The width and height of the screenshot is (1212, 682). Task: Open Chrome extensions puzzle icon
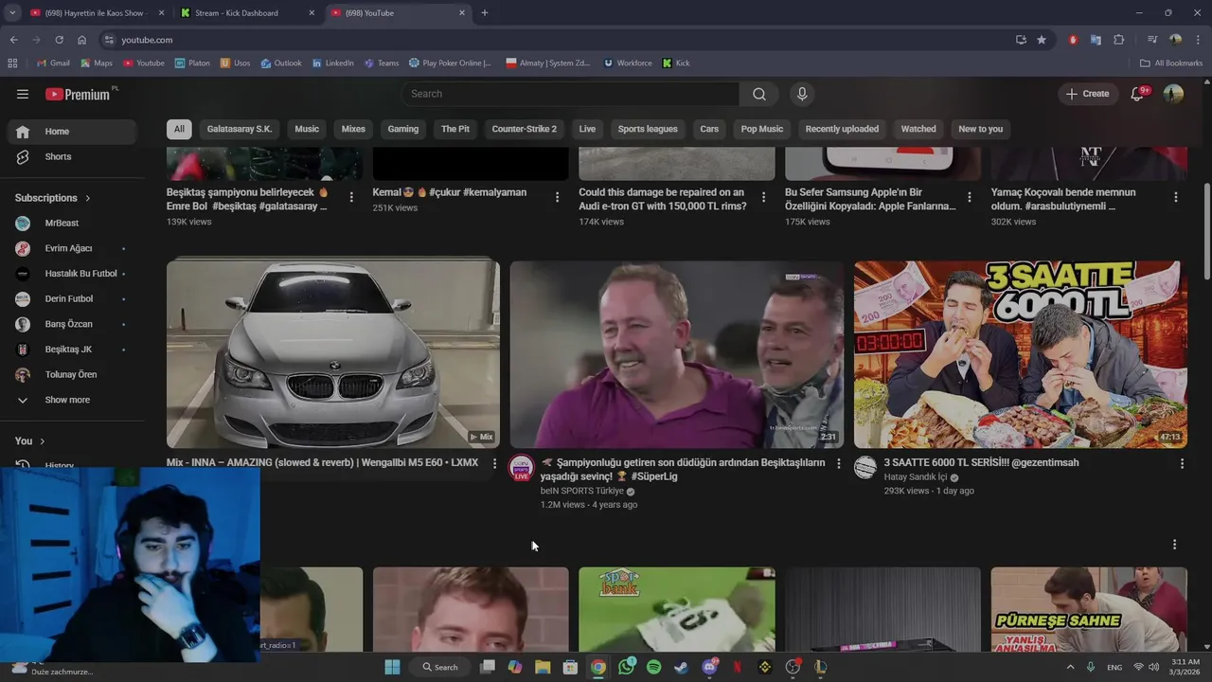pos(1118,40)
